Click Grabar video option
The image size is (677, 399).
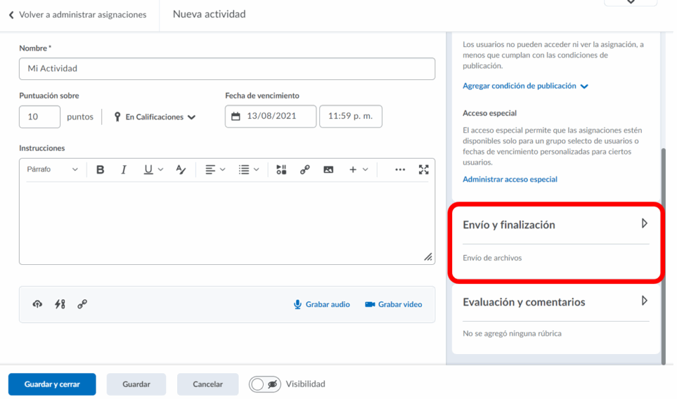(393, 305)
